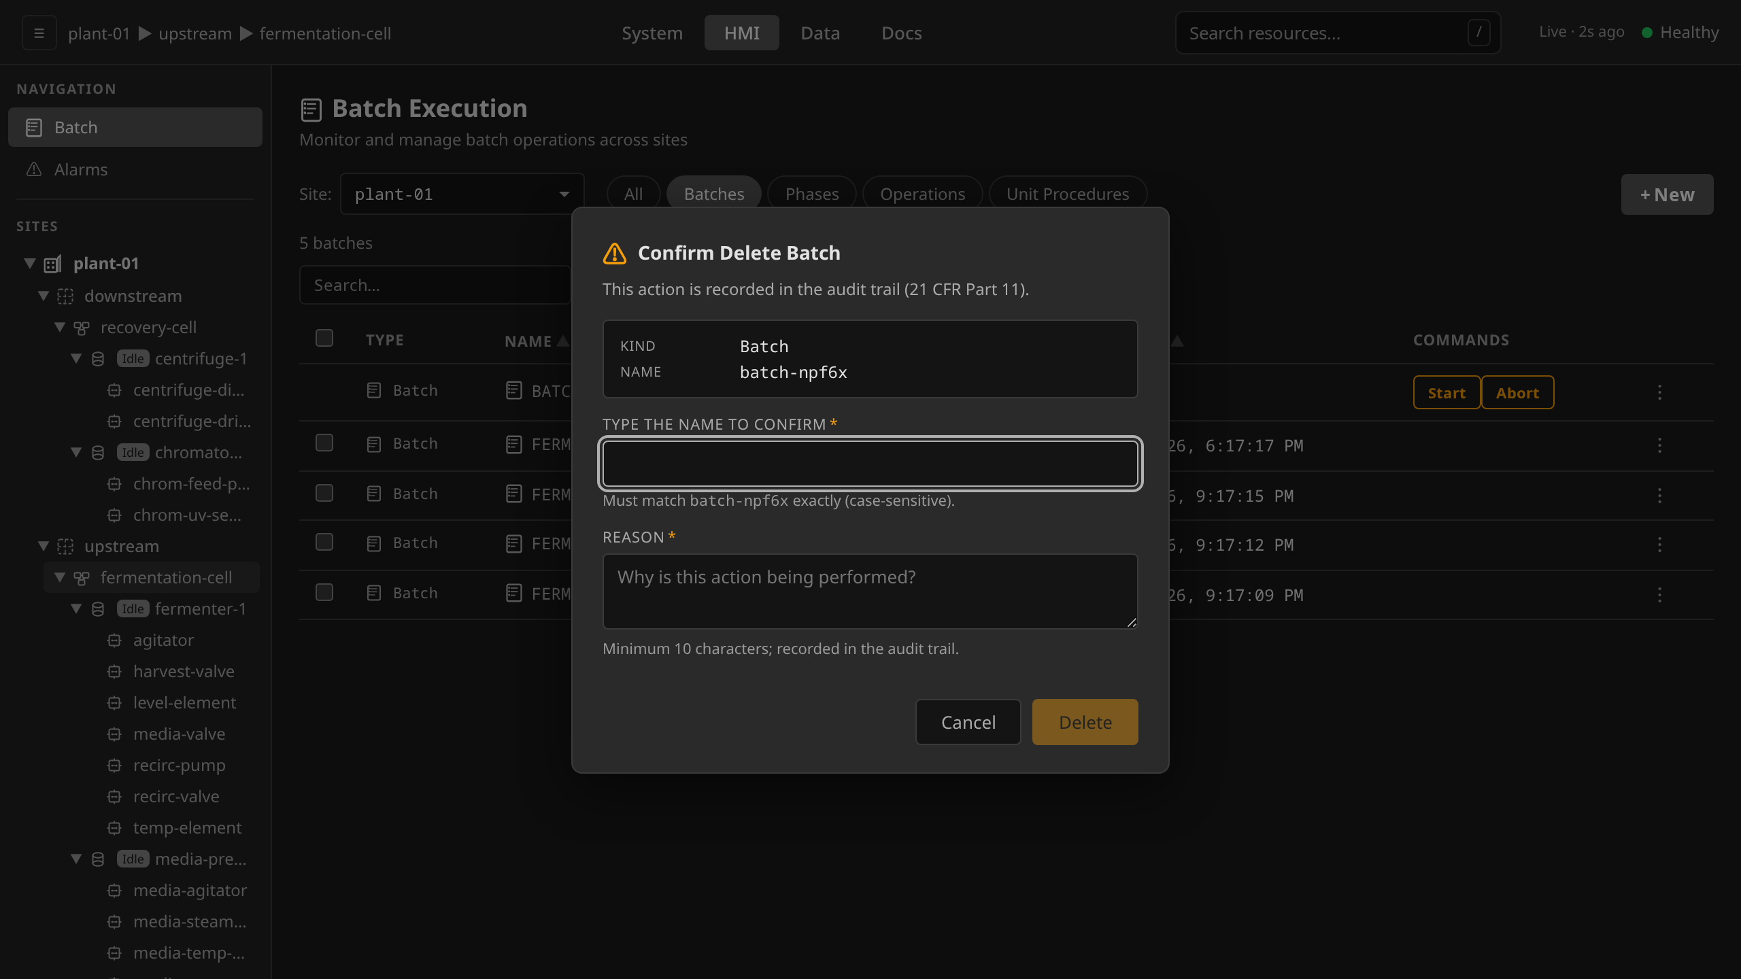Select the Operations filter tab
This screenshot has width=1741, height=979.
922,194
